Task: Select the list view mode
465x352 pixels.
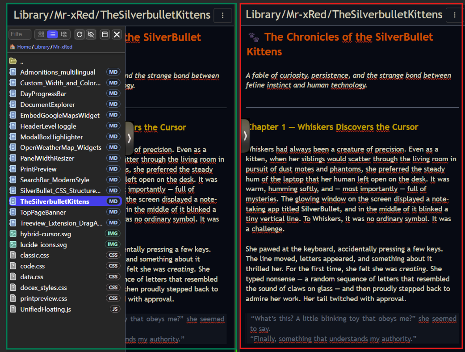Action: 53,34
